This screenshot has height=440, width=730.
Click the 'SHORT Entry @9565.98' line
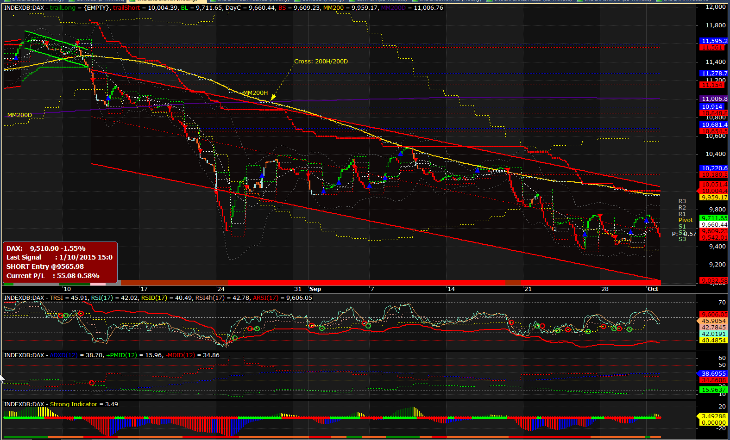[45, 266]
